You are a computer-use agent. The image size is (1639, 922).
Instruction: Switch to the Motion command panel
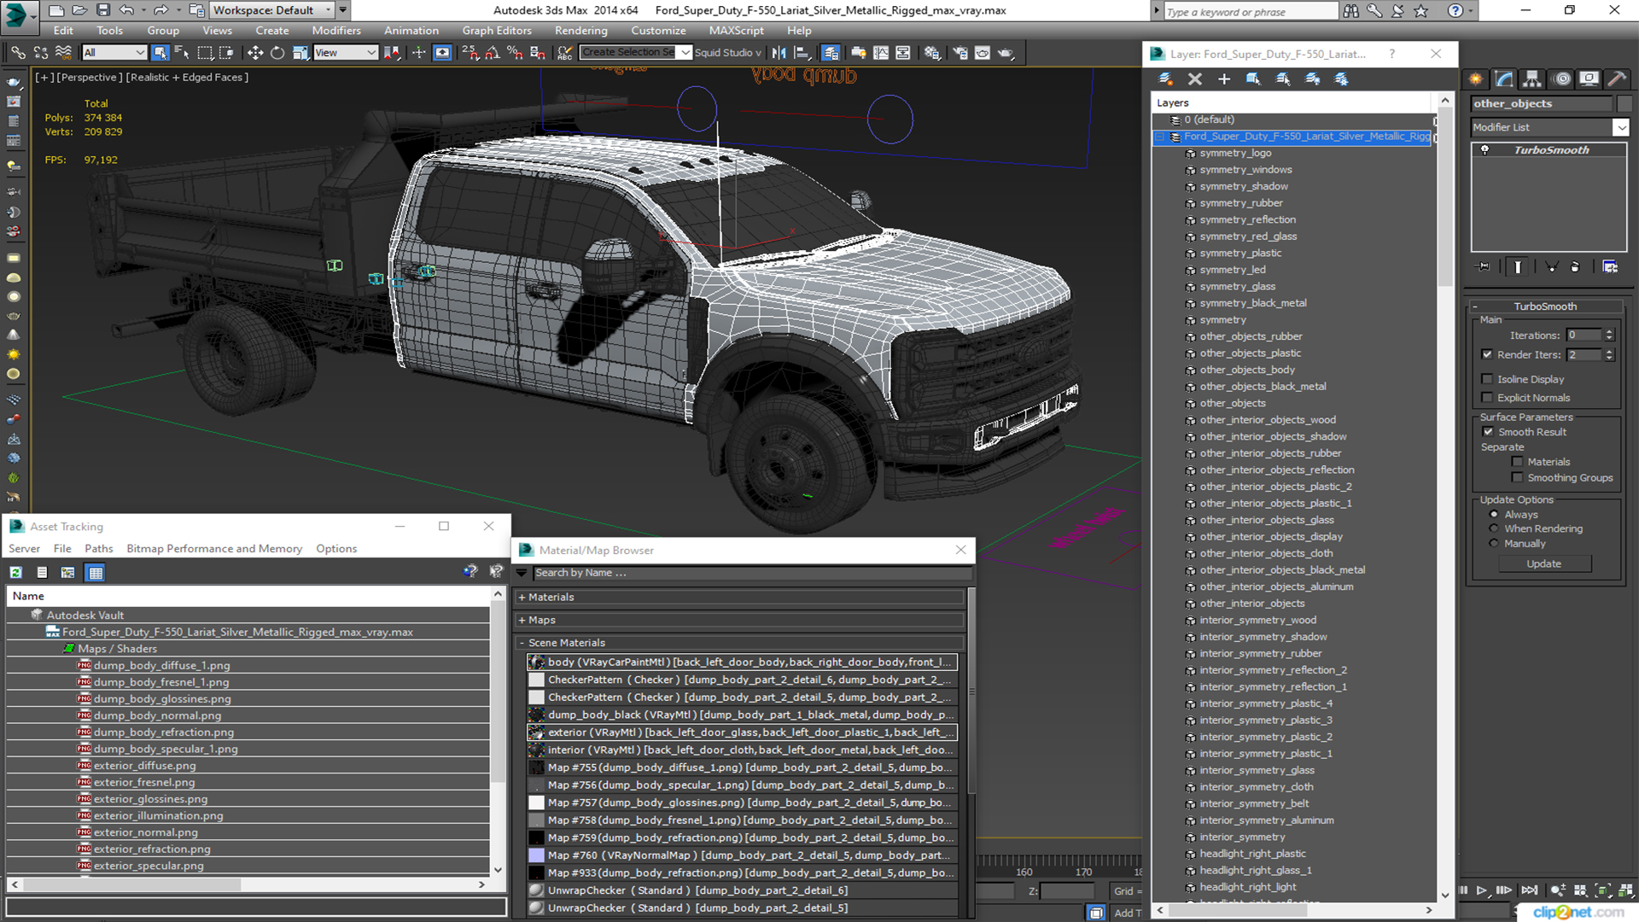pyautogui.click(x=1562, y=79)
